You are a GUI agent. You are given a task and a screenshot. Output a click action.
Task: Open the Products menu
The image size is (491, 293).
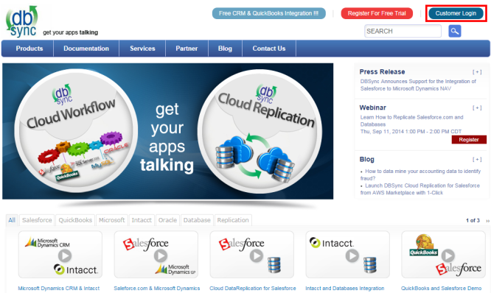(29, 49)
